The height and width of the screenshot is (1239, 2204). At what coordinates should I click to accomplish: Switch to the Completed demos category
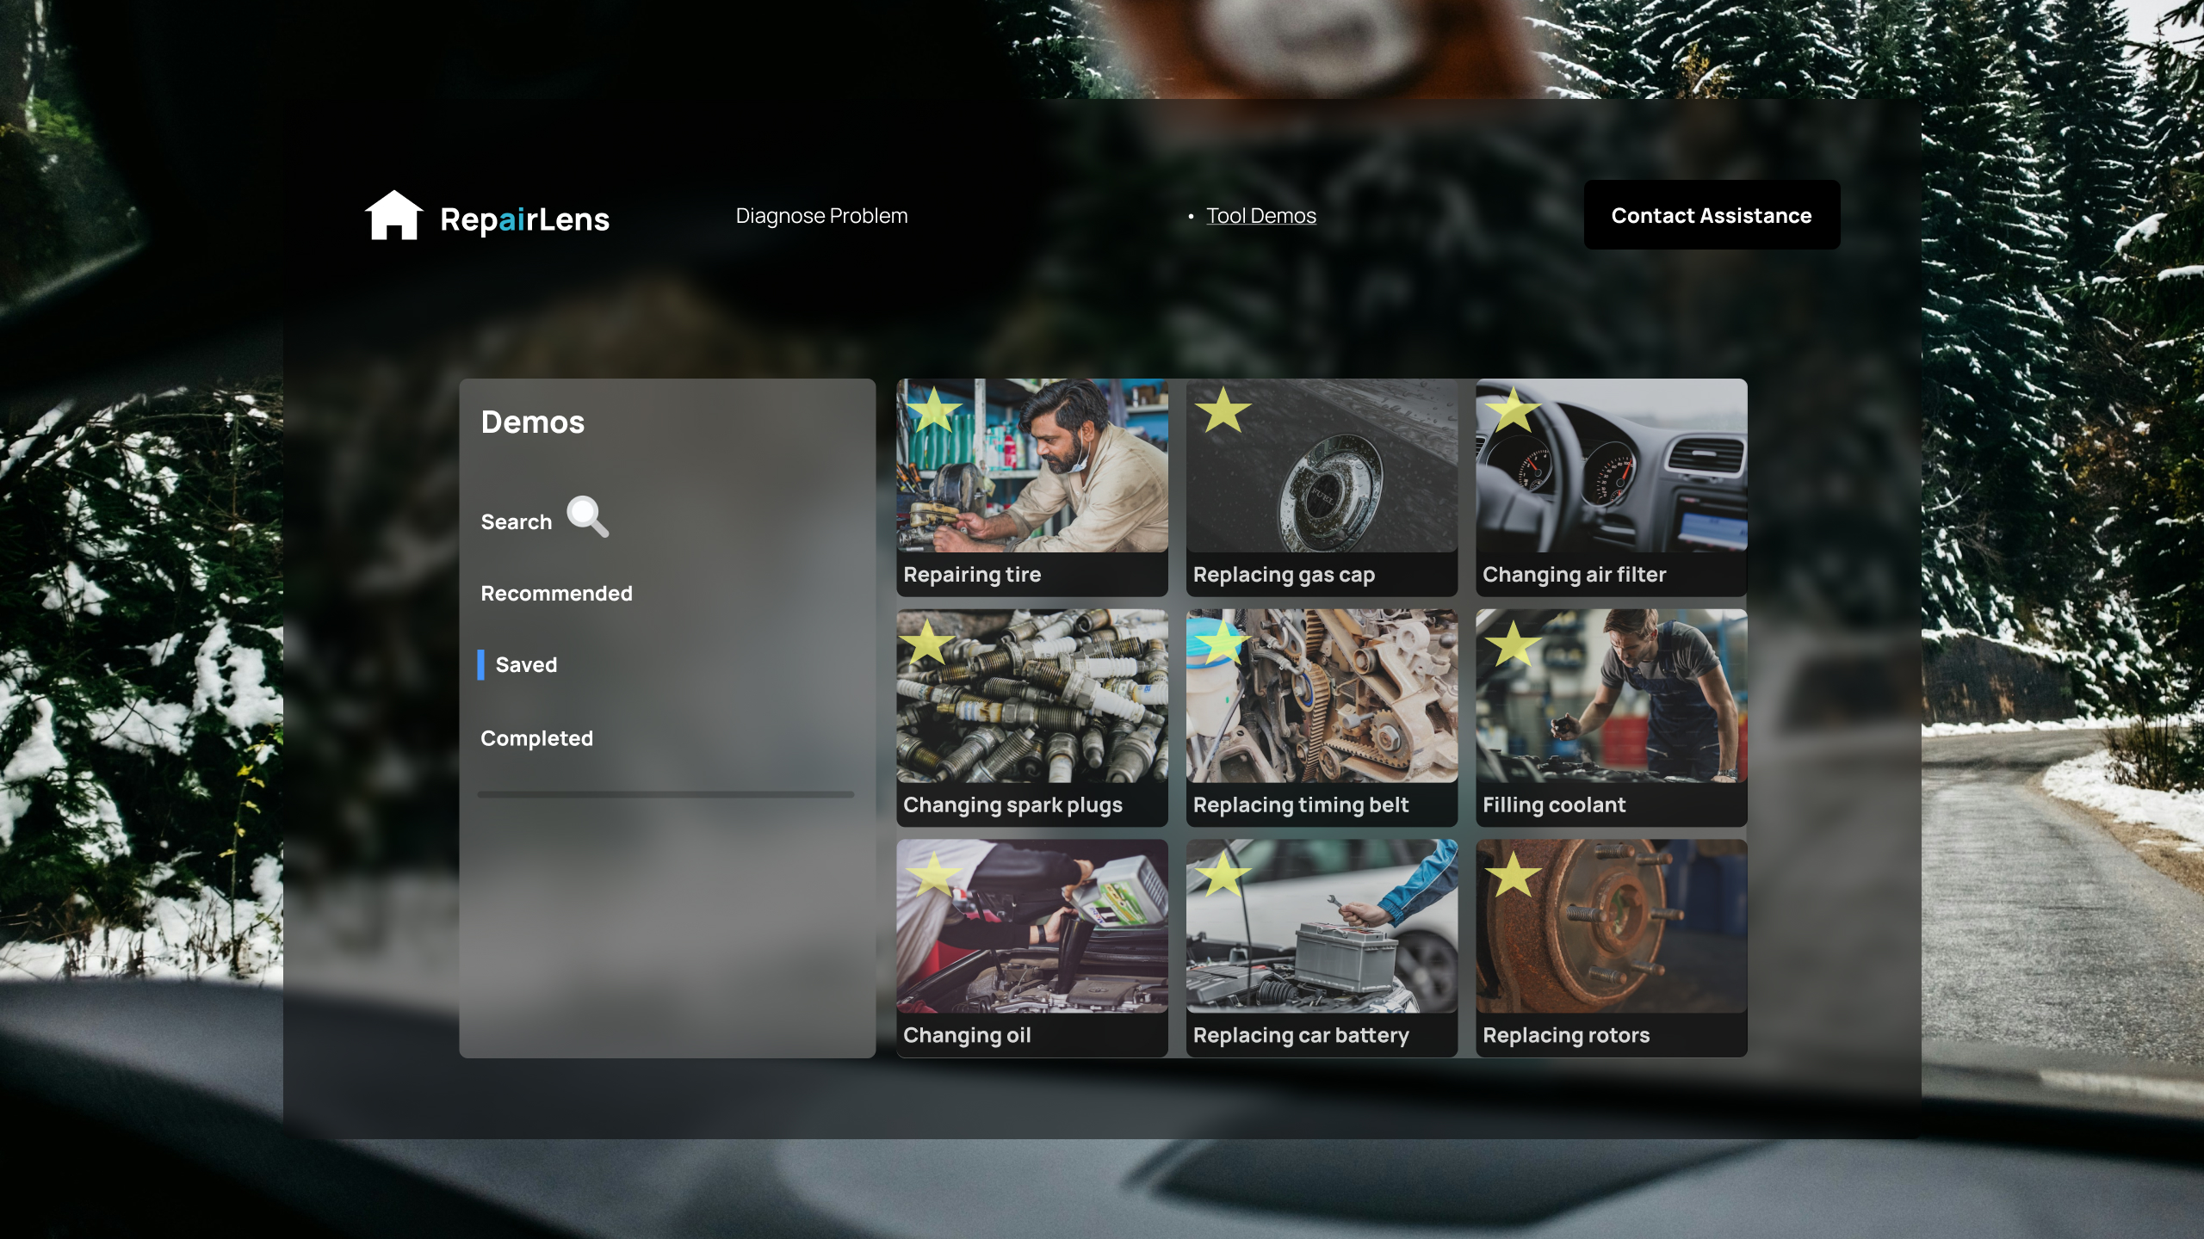point(536,739)
